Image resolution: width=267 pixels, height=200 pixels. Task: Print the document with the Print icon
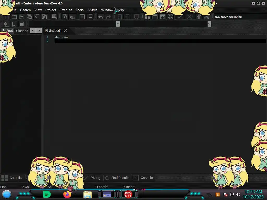(x=54, y=17)
